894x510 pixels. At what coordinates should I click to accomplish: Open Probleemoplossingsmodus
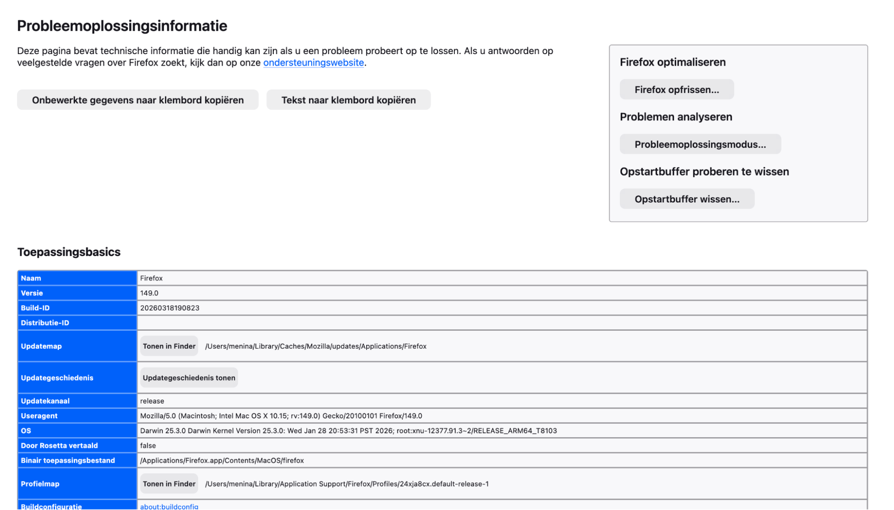point(700,144)
